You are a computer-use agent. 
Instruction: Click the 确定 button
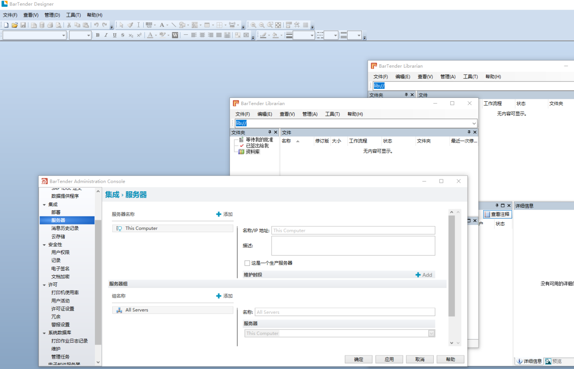click(x=358, y=359)
